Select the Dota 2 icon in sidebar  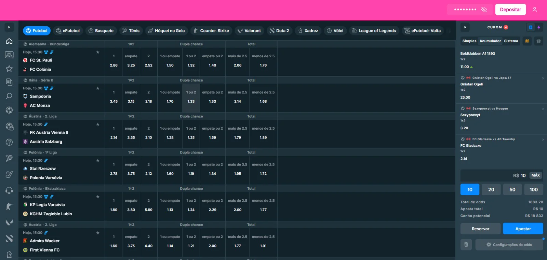9,239
